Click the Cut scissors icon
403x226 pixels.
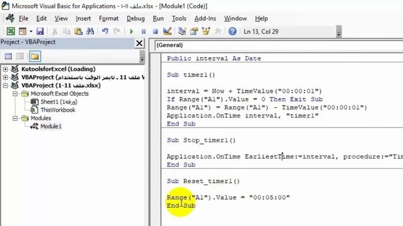point(55,31)
